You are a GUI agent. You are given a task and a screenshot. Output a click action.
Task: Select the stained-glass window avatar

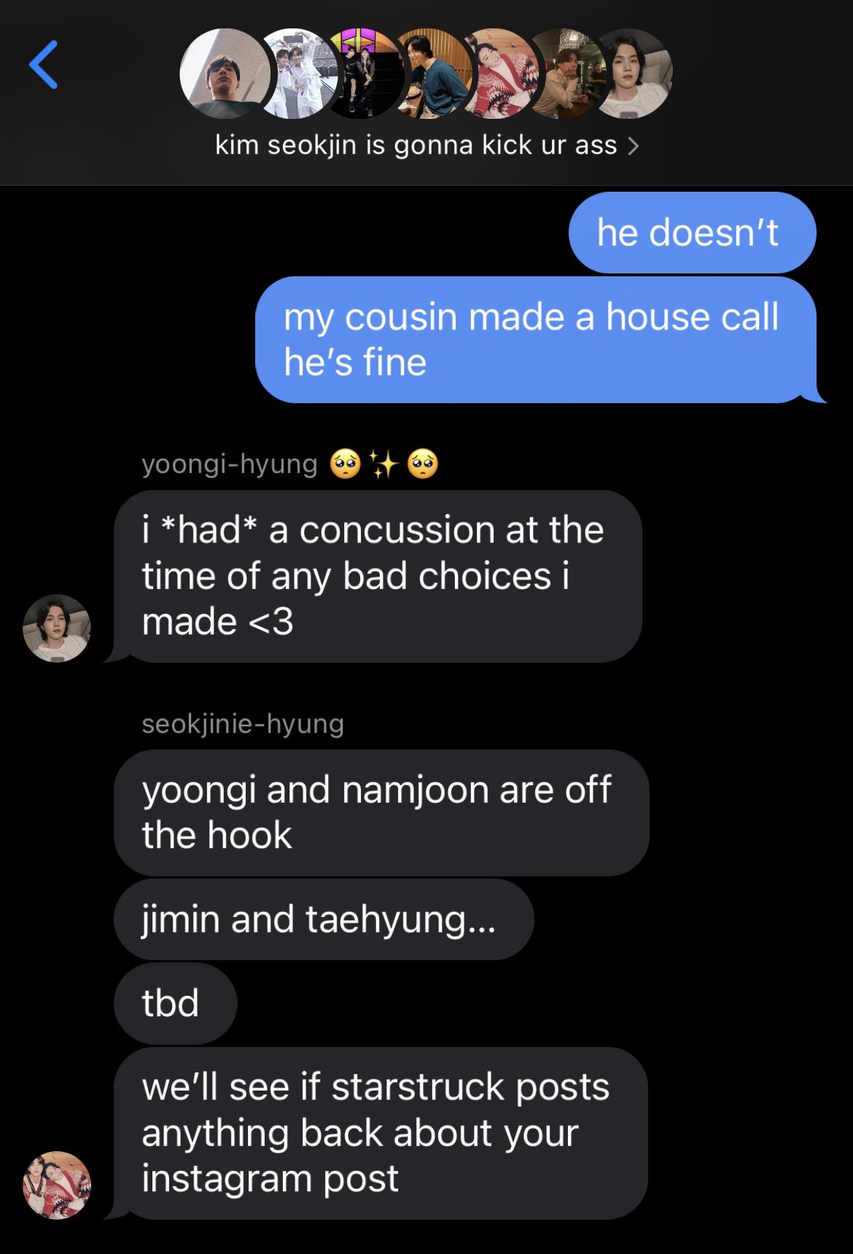click(365, 74)
